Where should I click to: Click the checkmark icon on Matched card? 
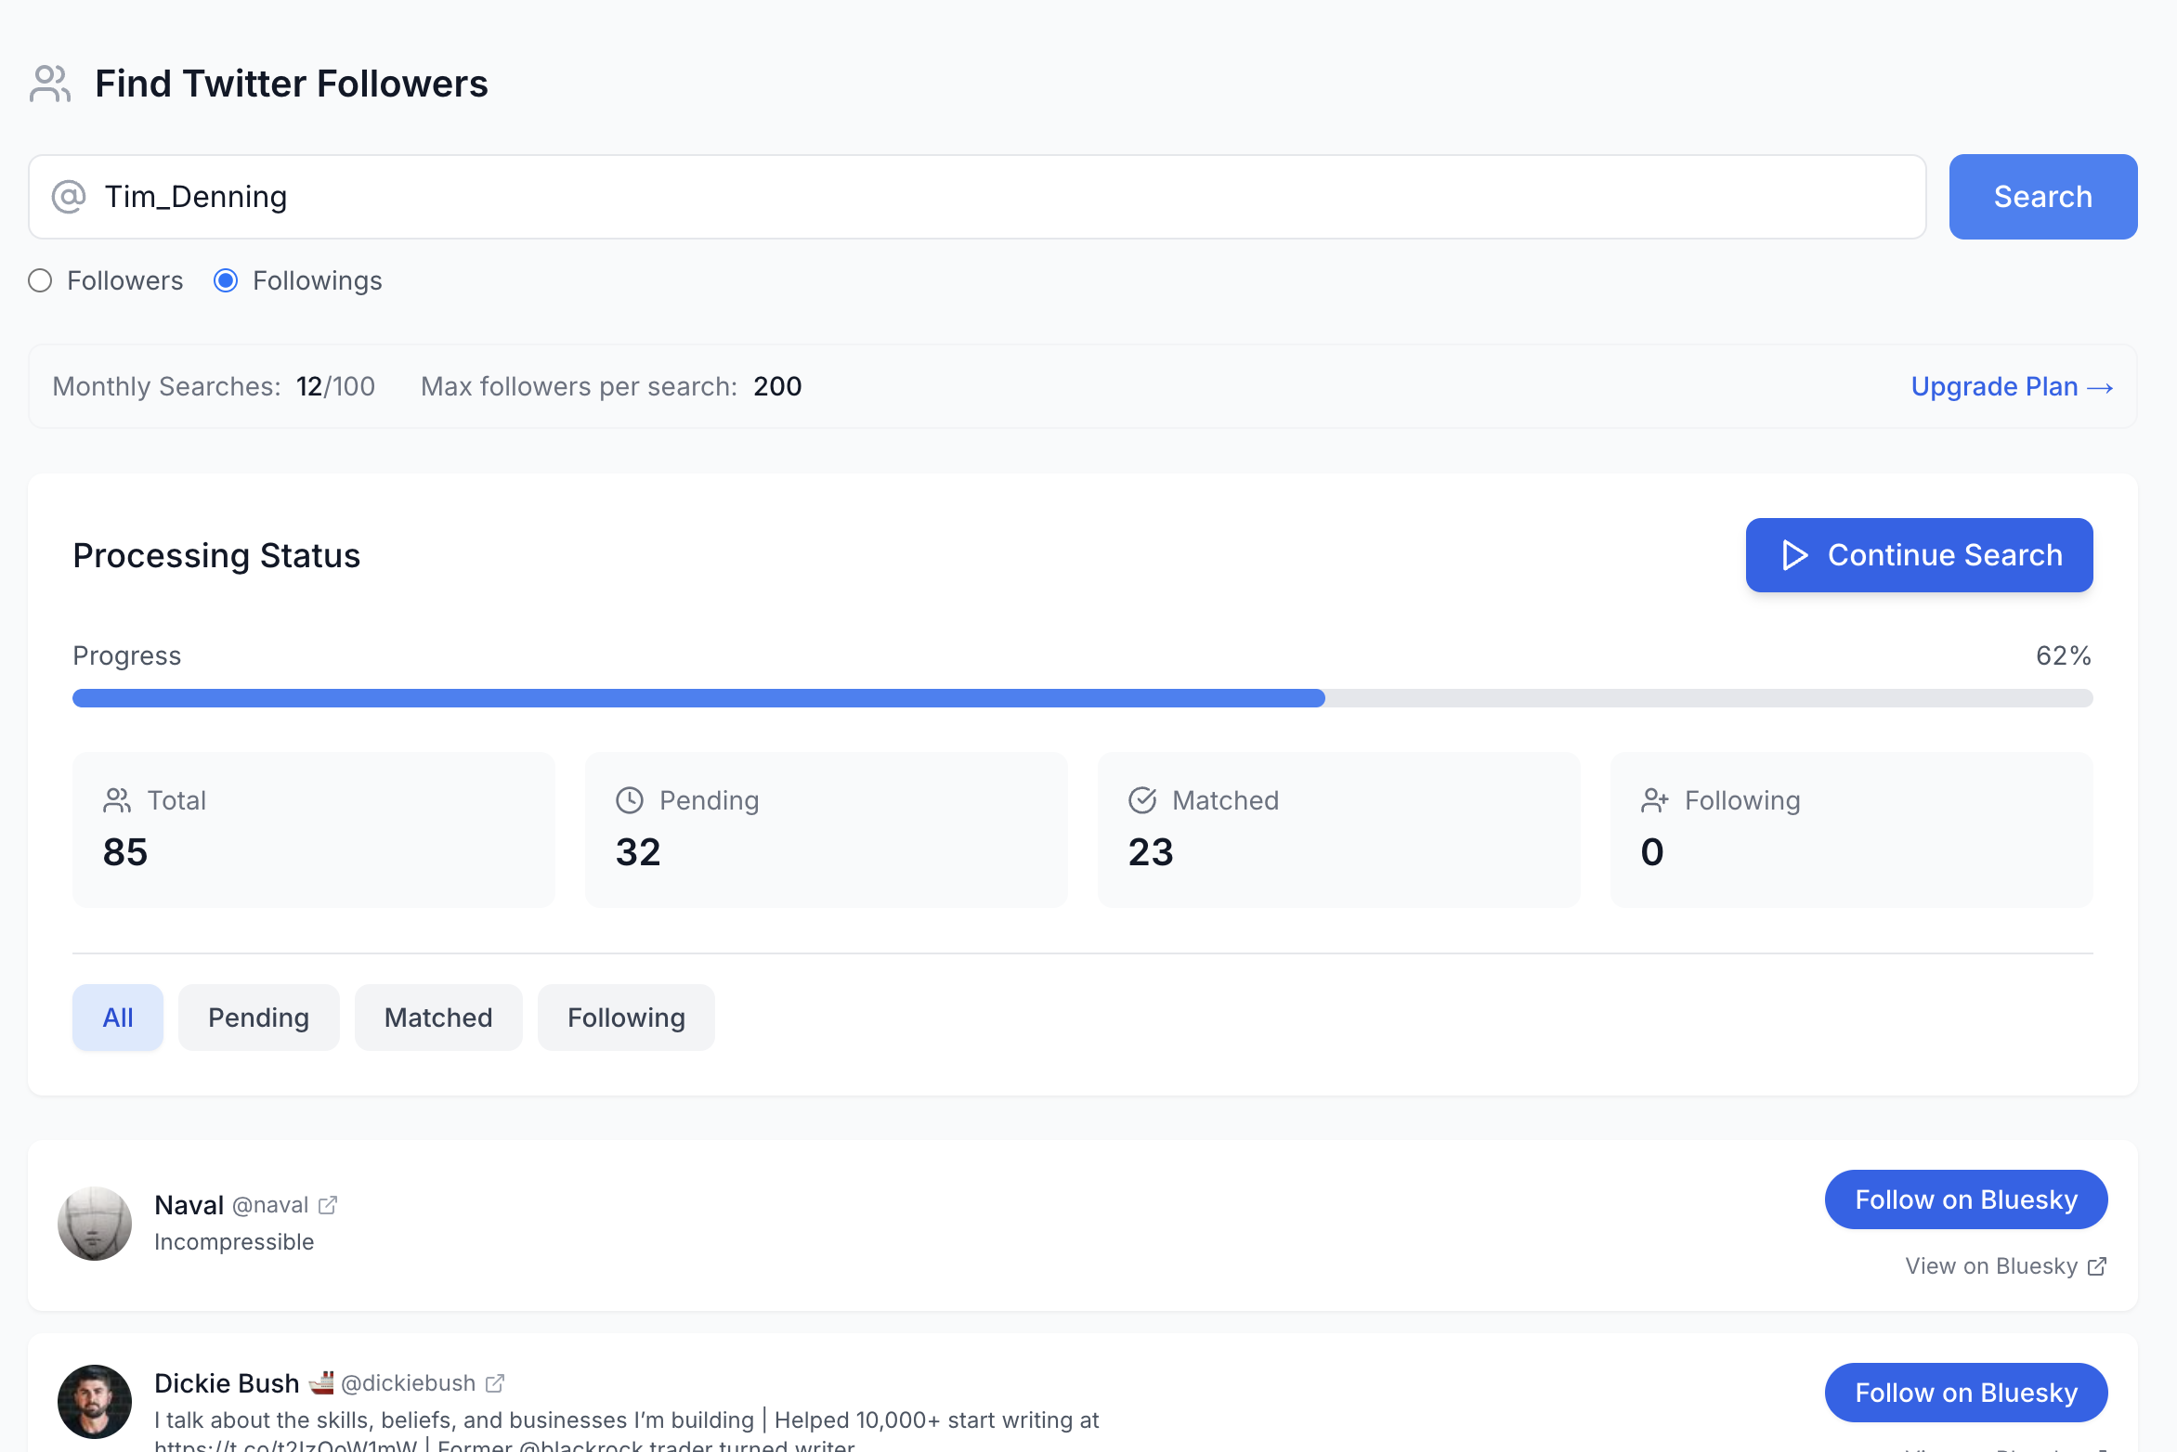pyautogui.click(x=1142, y=800)
